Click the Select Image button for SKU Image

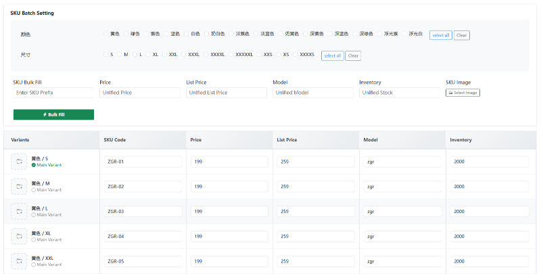point(463,93)
